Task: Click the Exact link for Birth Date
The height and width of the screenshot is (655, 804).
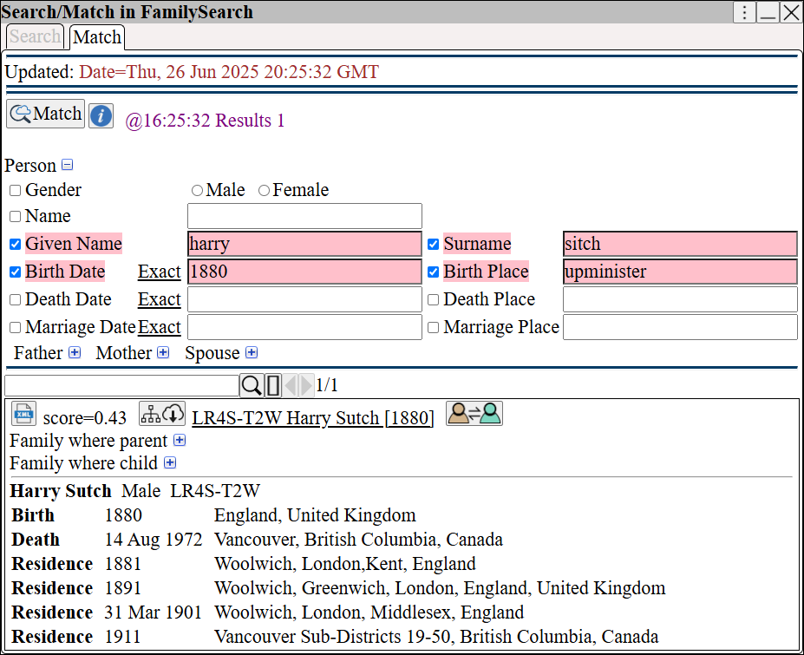Action: [160, 272]
